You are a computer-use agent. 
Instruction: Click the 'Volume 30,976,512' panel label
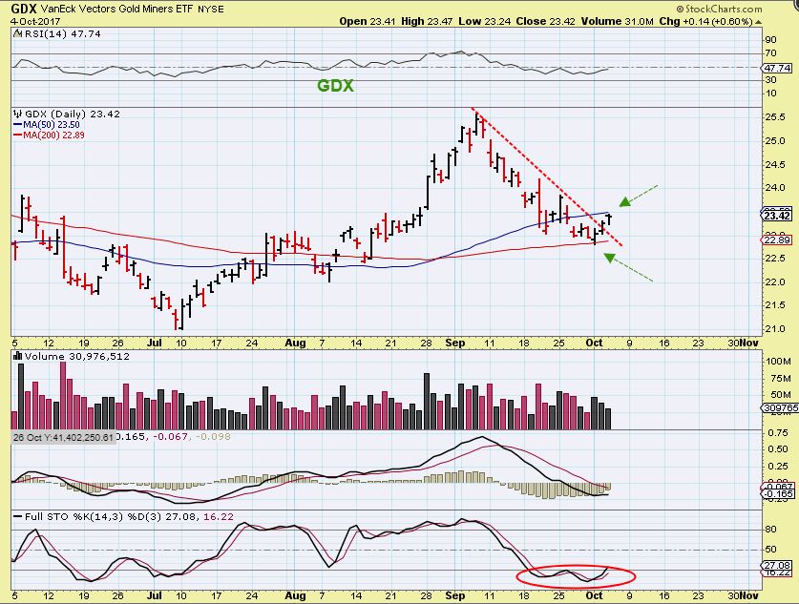[77, 356]
